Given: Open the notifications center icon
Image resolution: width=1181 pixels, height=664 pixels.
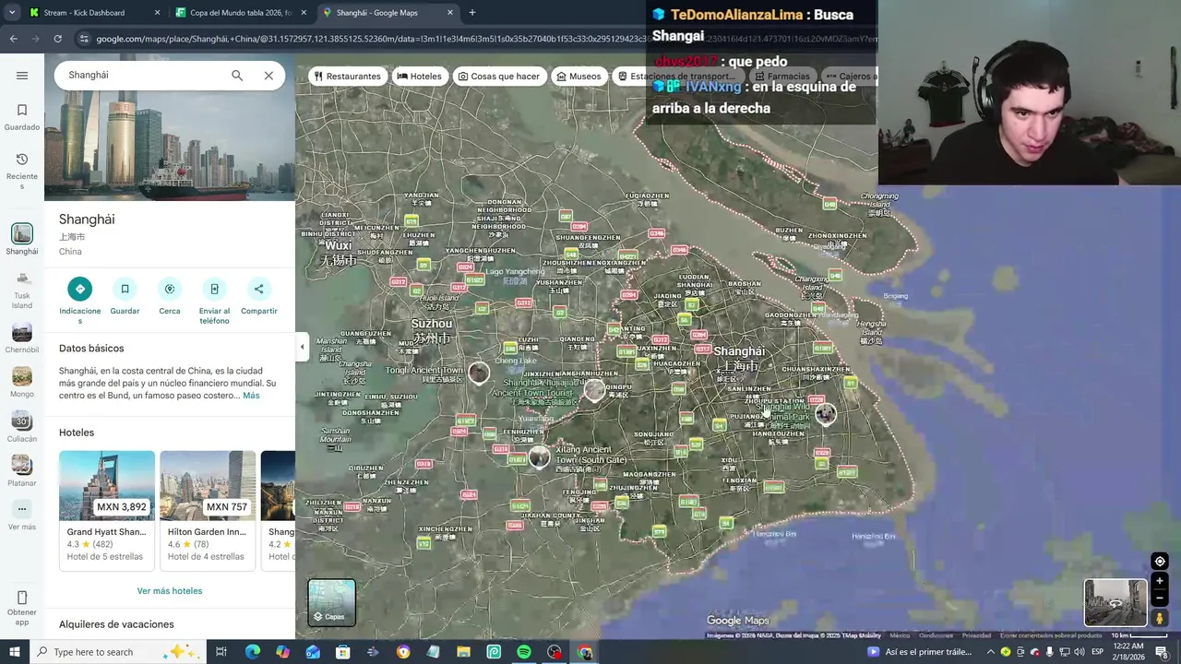Looking at the screenshot, I should pyautogui.click(x=1162, y=652).
